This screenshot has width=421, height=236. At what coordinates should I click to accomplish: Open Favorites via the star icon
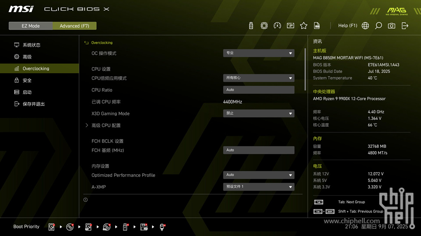click(x=304, y=26)
